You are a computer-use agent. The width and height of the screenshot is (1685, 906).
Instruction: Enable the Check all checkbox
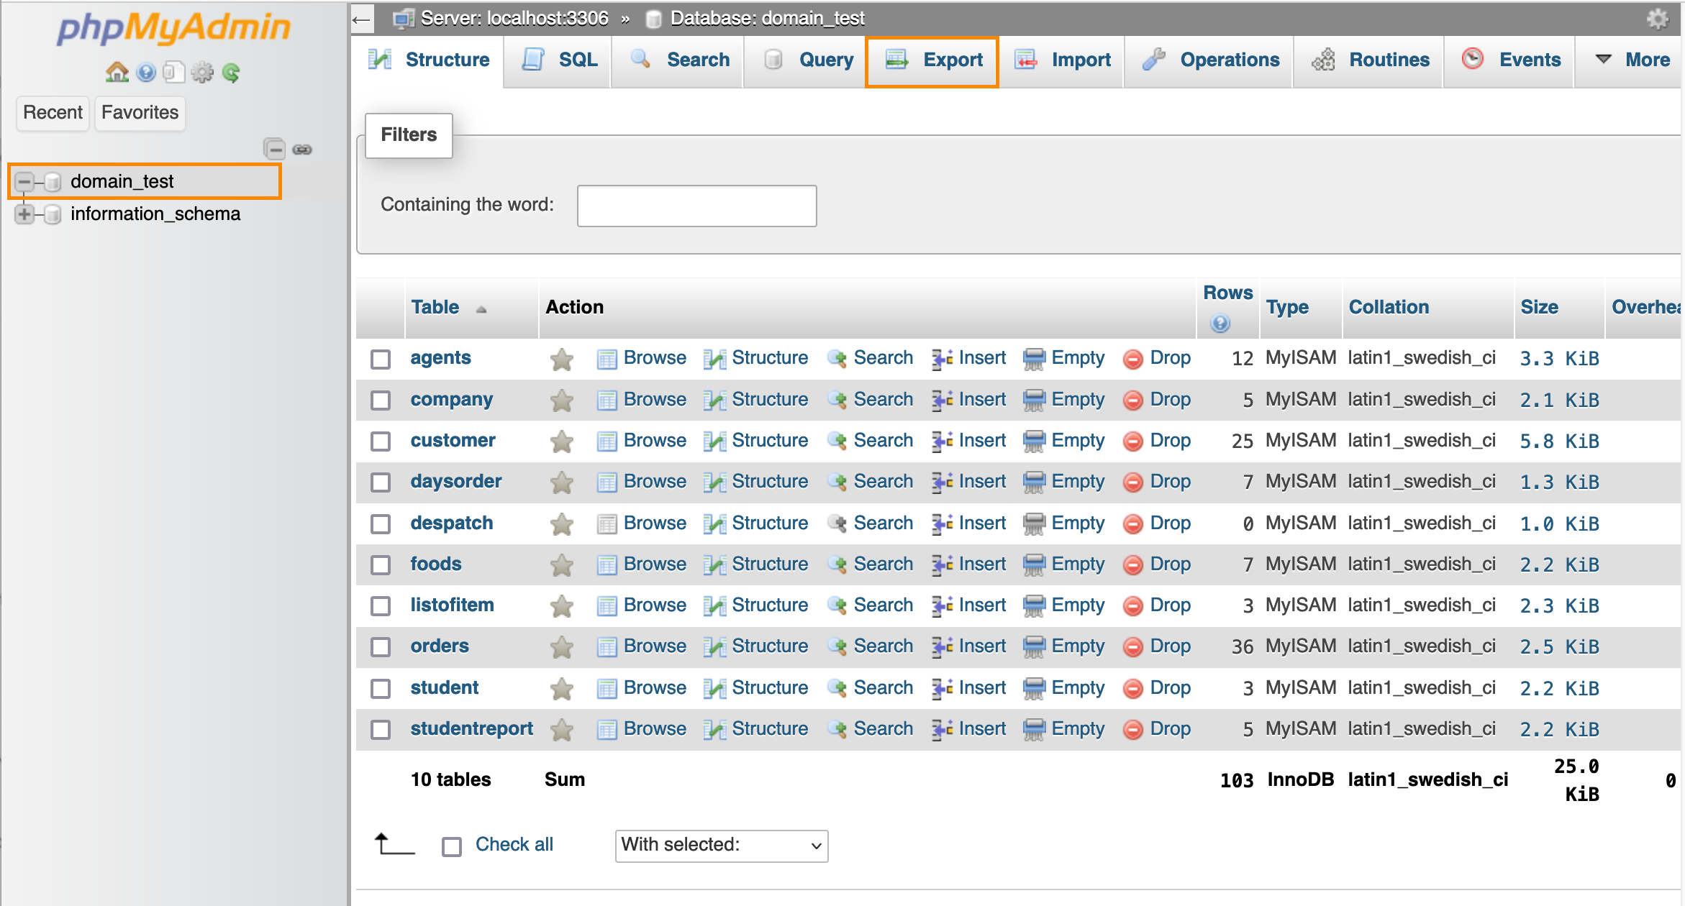tap(452, 846)
